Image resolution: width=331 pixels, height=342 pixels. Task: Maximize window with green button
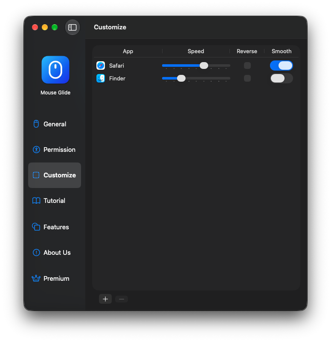[x=55, y=27]
